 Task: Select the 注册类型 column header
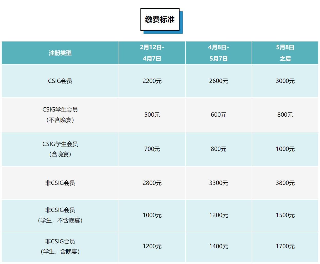point(60,53)
